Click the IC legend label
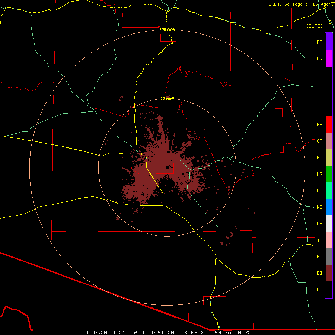Image resolution: width=335 pixels, height=335 pixels. [x=320, y=240]
